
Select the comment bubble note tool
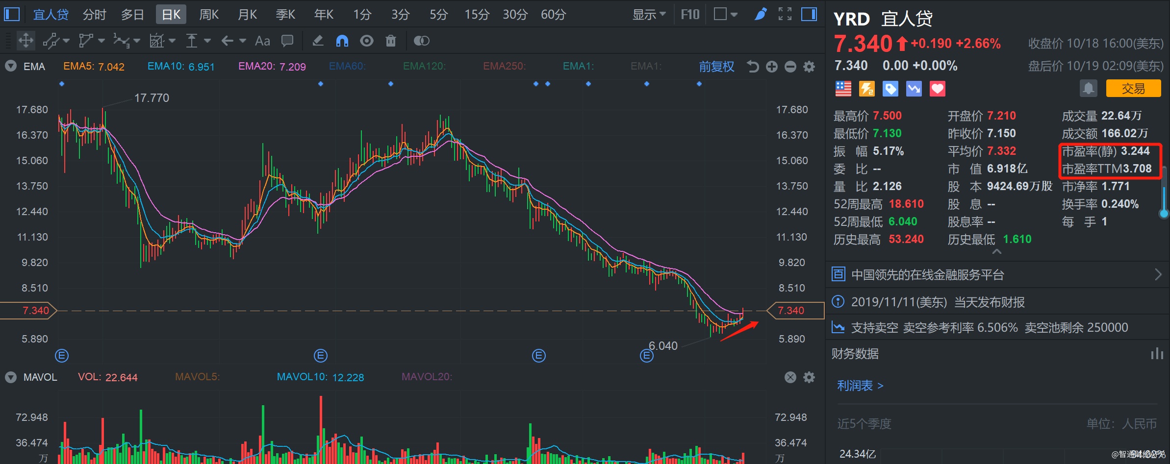(287, 41)
